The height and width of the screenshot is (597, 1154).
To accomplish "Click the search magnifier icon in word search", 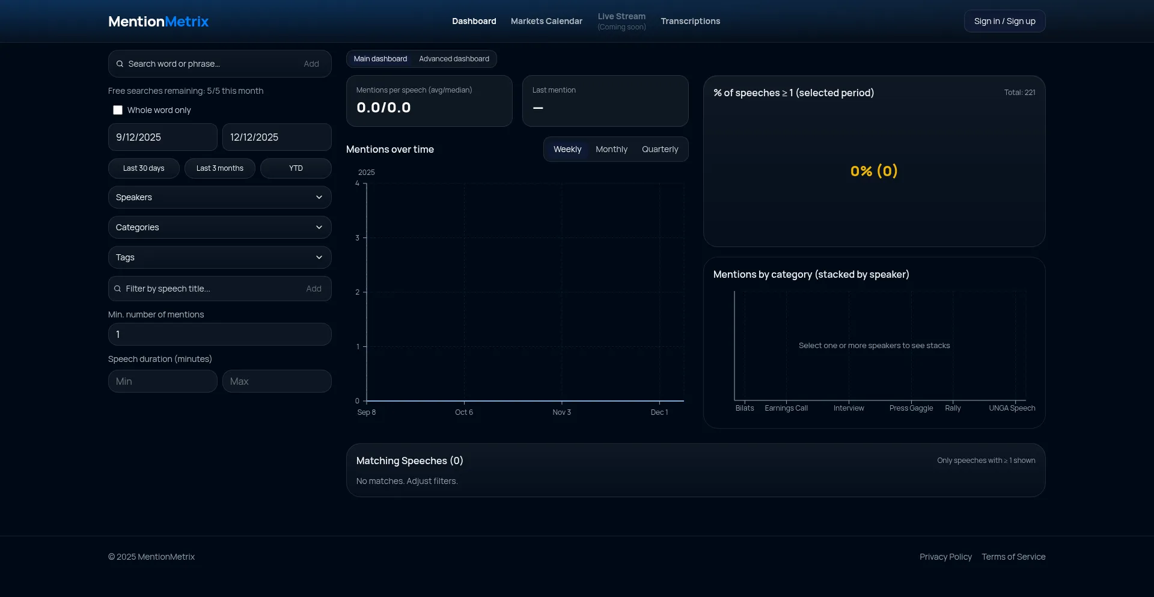I will [x=120, y=64].
